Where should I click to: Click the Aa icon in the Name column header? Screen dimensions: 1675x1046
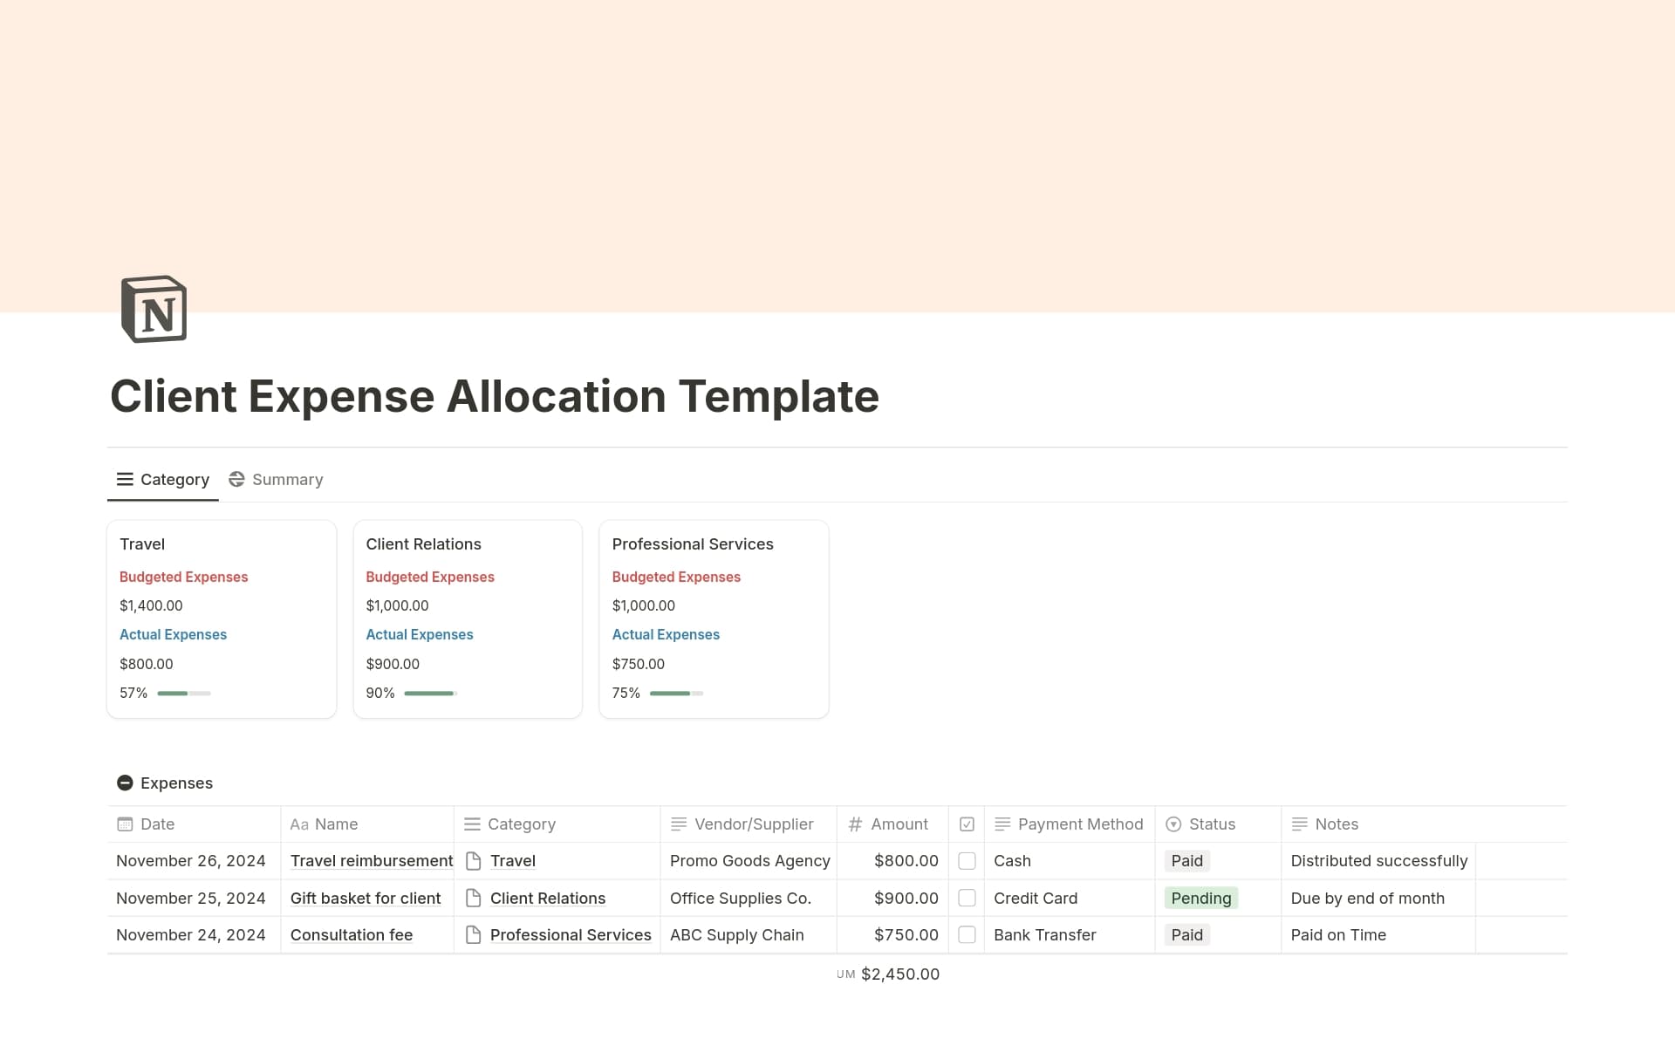[299, 824]
